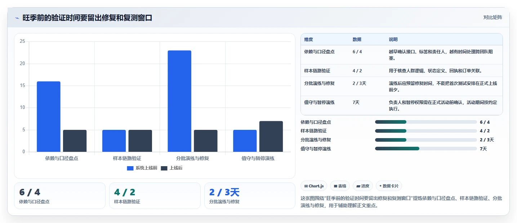Image resolution: width=517 pixels, height=223 pixels.
Task: Click the 进度 tag chip
Action: coord(363,186)
